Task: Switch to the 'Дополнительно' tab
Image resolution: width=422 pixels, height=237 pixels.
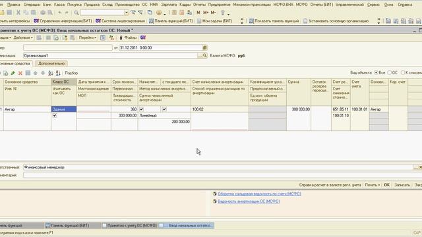Action: click(x=51, y=63)
